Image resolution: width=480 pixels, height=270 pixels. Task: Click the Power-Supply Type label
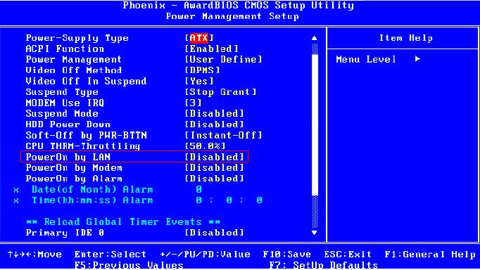(x=77, y=38)
